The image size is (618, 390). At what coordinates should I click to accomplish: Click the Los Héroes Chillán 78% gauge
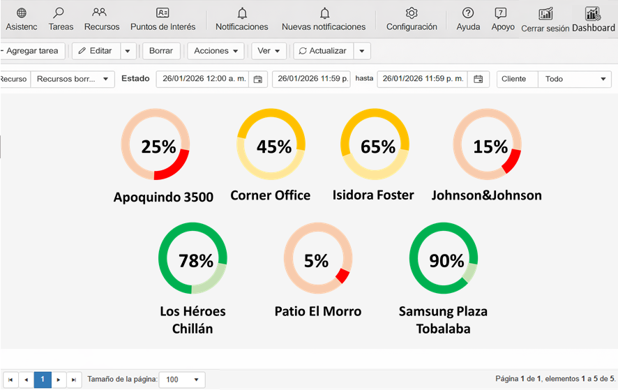coord(193,258)
